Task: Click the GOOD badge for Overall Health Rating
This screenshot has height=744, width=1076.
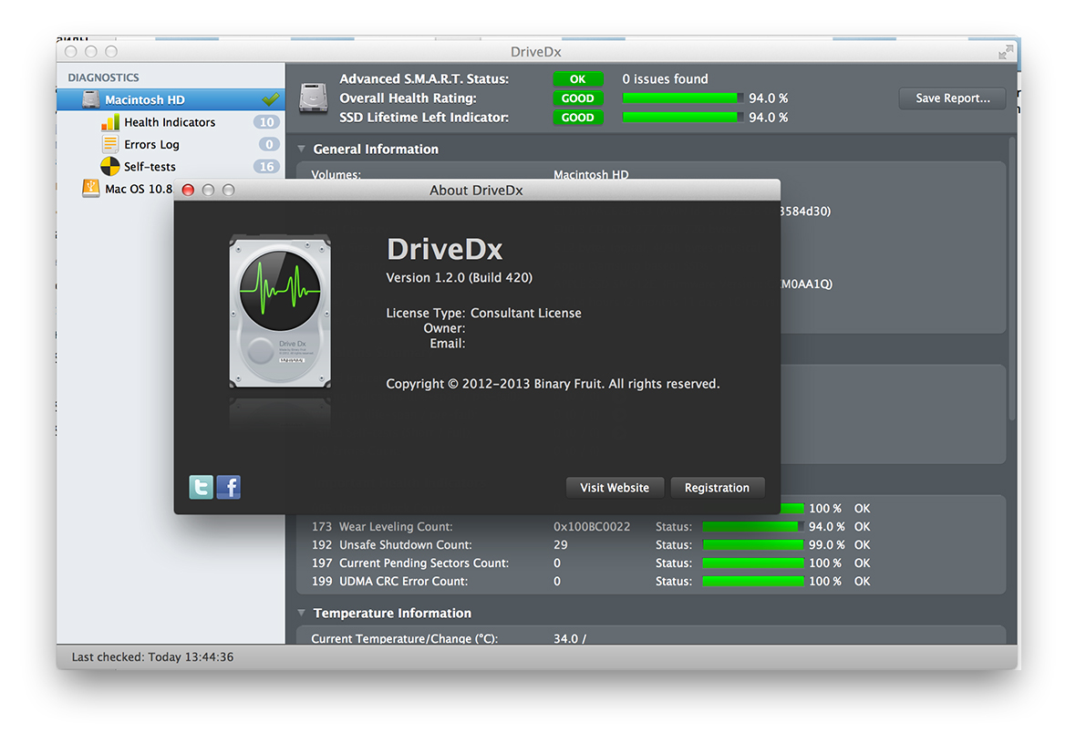Action: tap(578, 98)
